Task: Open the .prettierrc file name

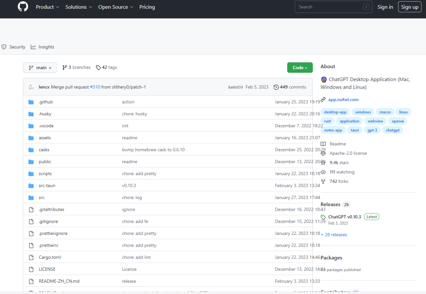Action: point(49,246)
